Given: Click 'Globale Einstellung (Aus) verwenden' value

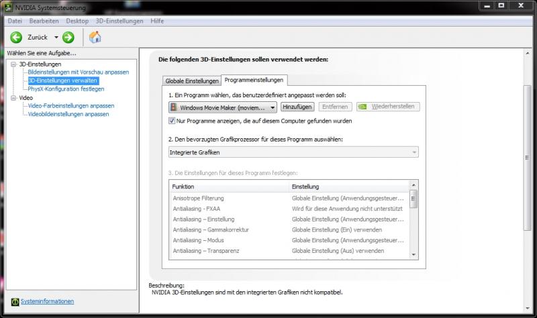Looking at the screenshot, I should [338, 251].
